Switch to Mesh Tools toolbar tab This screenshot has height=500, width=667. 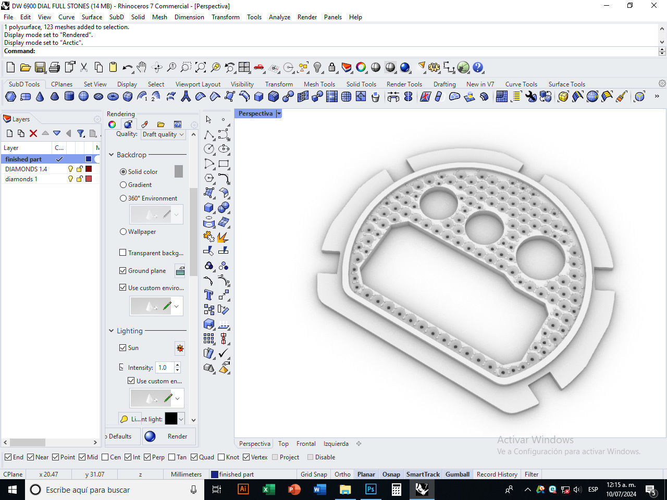(319, 84)
